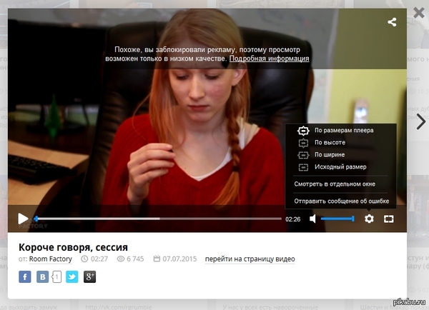This screenshot has width=429, height=310.
Task: Open the player settings gear
Action: click(x=369, y=219)
